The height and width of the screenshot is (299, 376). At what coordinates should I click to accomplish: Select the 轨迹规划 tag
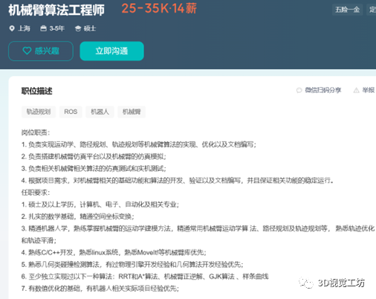[39, 112]
